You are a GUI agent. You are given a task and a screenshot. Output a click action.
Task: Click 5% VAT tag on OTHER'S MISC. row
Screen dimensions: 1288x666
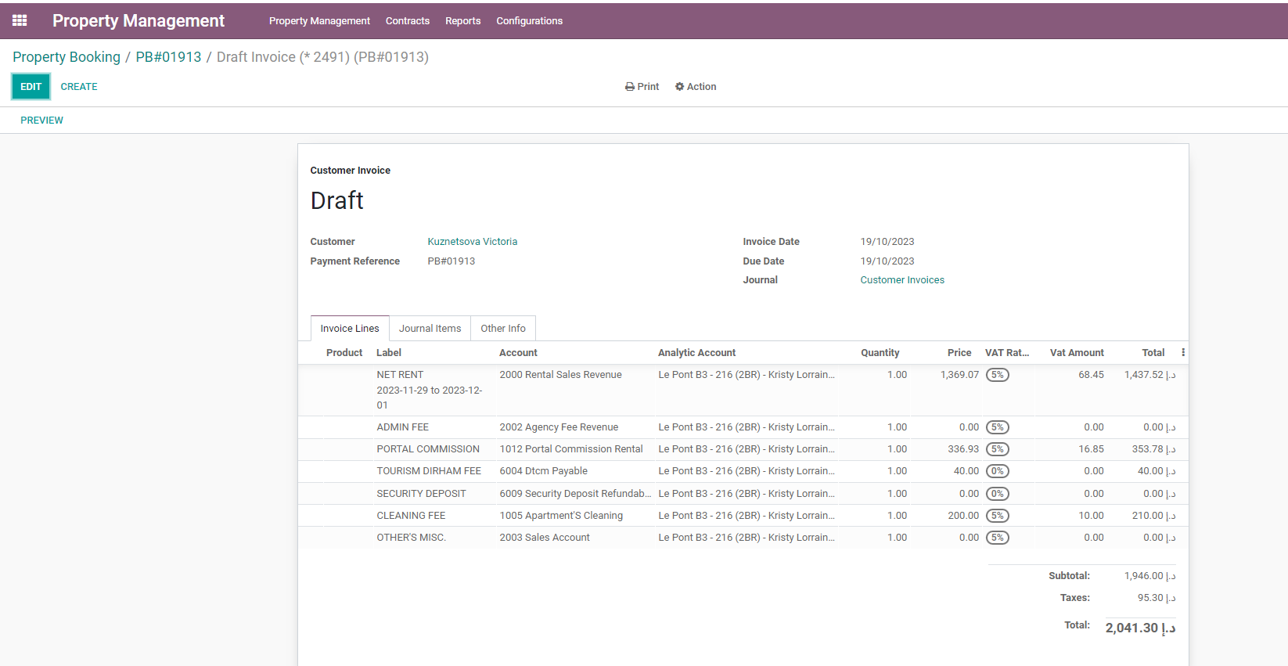tap(997, 538)
